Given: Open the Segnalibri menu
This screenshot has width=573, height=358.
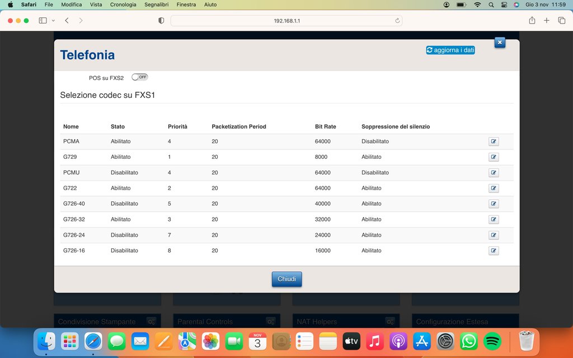Looking at the screenshot, I should pos(157,4).
